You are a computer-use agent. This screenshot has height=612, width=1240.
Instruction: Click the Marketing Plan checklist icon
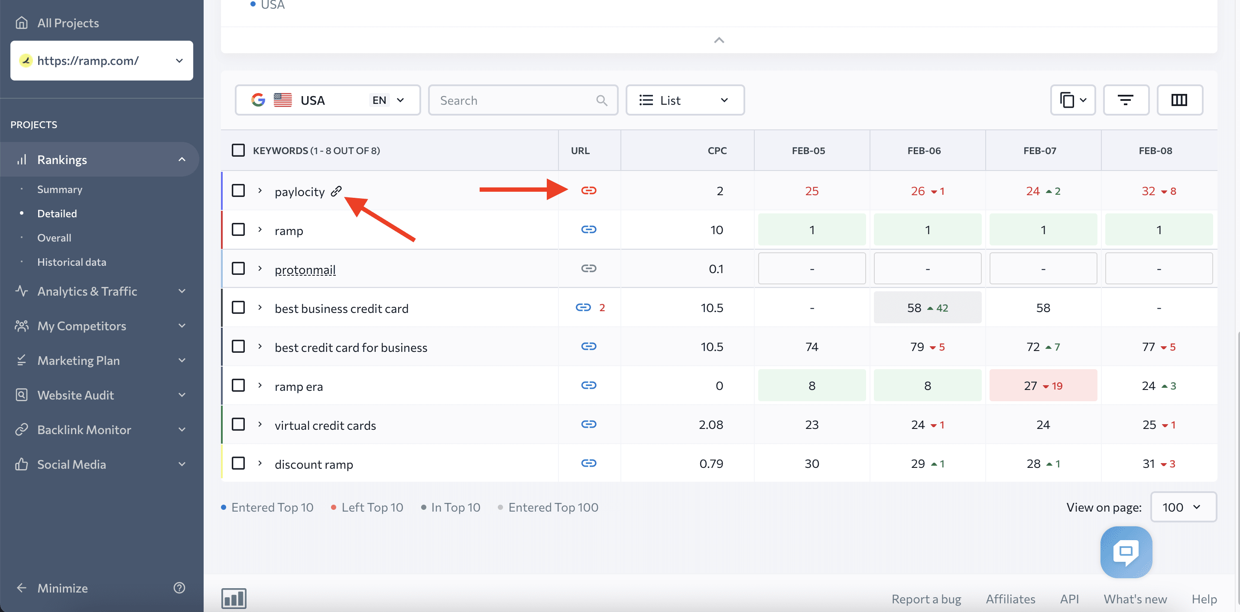pos(21,361)
